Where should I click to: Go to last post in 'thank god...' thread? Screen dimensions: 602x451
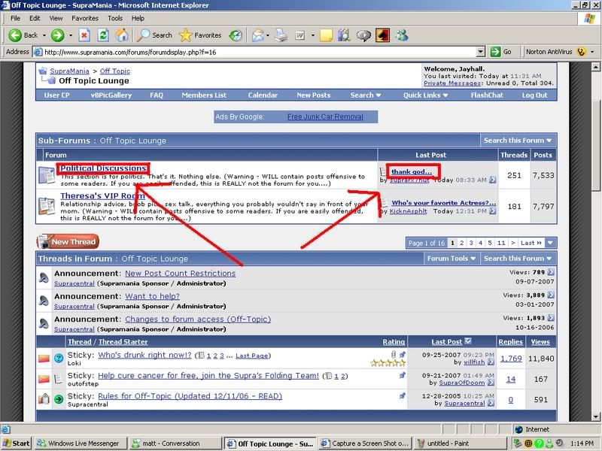click(x=493, y=180)
